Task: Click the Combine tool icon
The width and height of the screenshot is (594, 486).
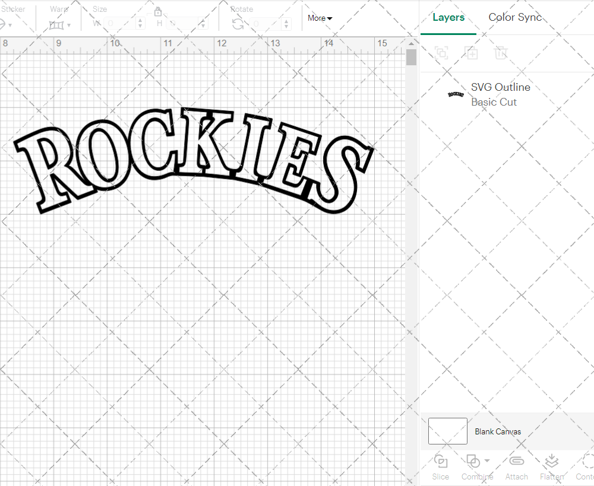Action: (473, 462)
